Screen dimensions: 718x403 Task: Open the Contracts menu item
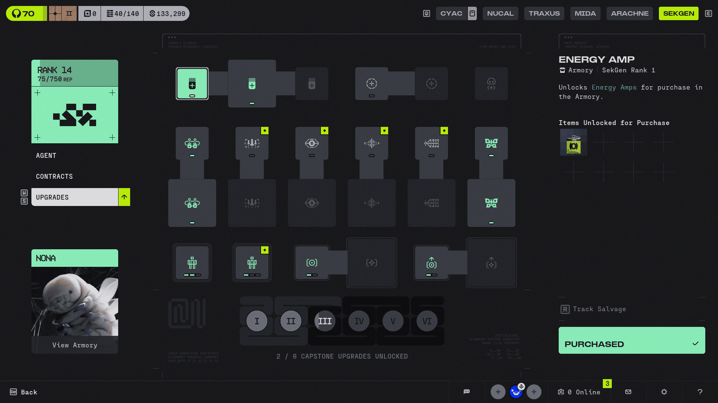pyautogui.click(x=54, y=176)
